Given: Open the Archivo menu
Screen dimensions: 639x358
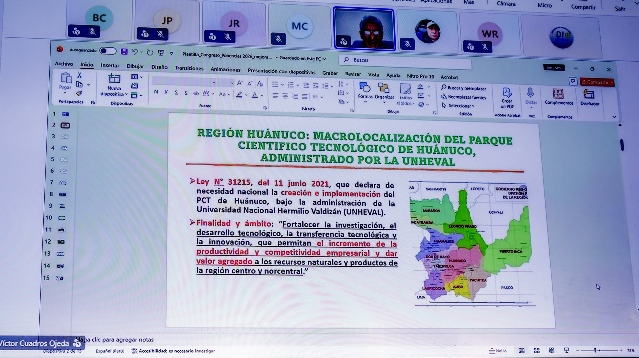Looking at the screenshot, I should pyautogui.click(x=64, y=64).
